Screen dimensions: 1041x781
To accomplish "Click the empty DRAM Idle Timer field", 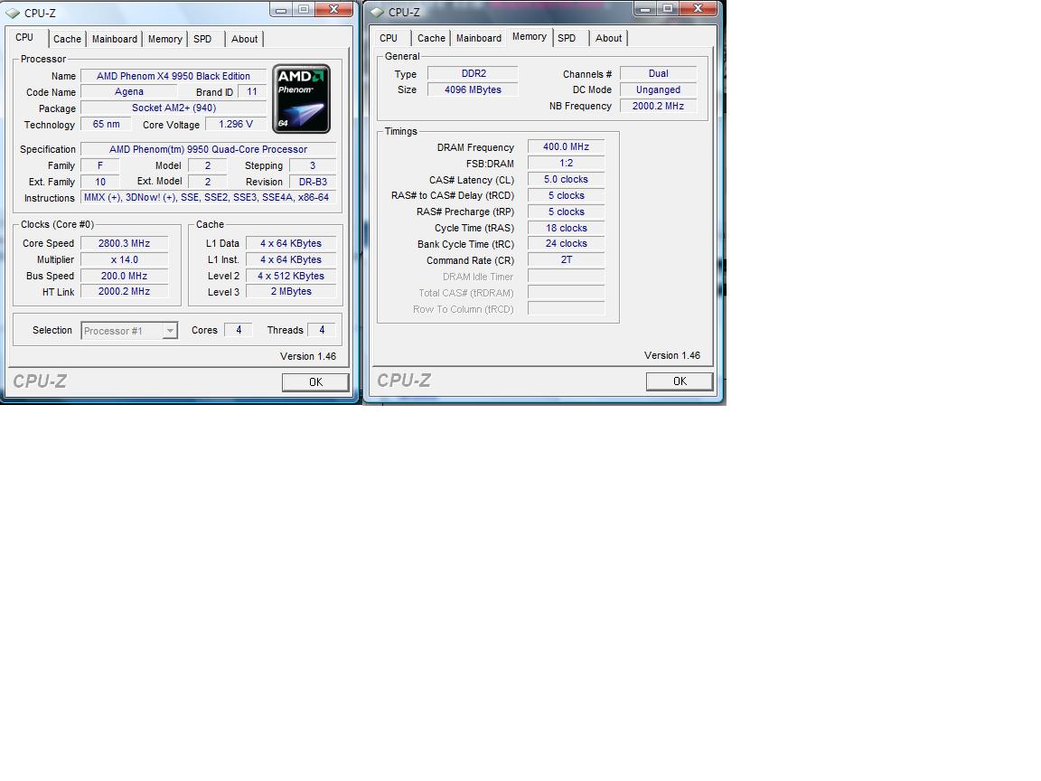I will pos(566,277).
